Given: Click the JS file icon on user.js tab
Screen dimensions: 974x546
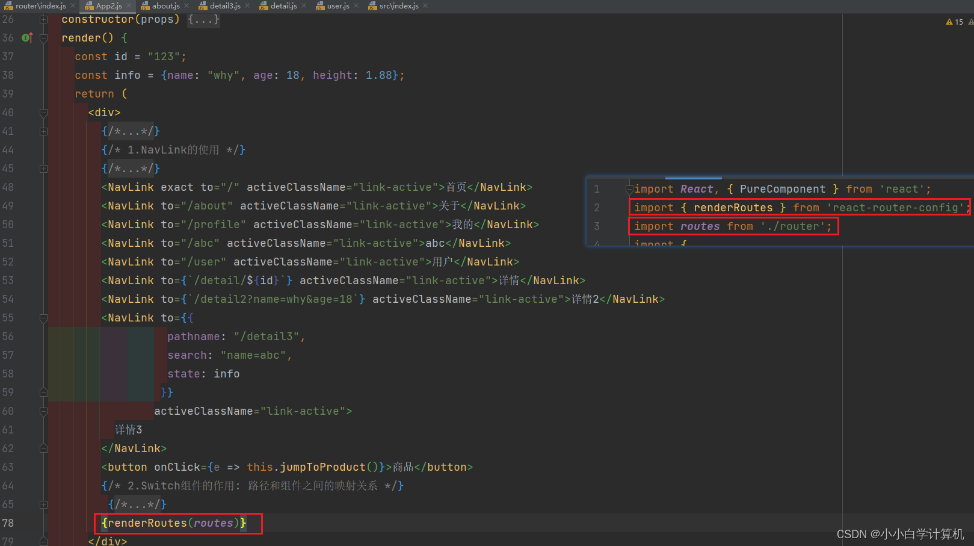Looking at the screenshot, I should pos(320,6).
